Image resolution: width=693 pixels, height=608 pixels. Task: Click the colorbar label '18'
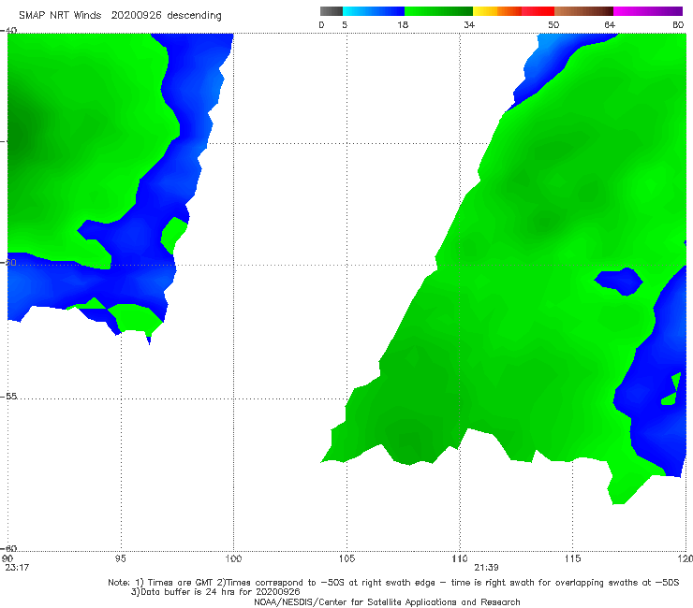403,25
